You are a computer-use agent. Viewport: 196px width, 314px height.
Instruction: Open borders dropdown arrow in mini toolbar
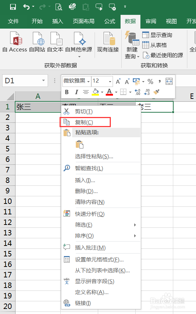coord(130,92)
